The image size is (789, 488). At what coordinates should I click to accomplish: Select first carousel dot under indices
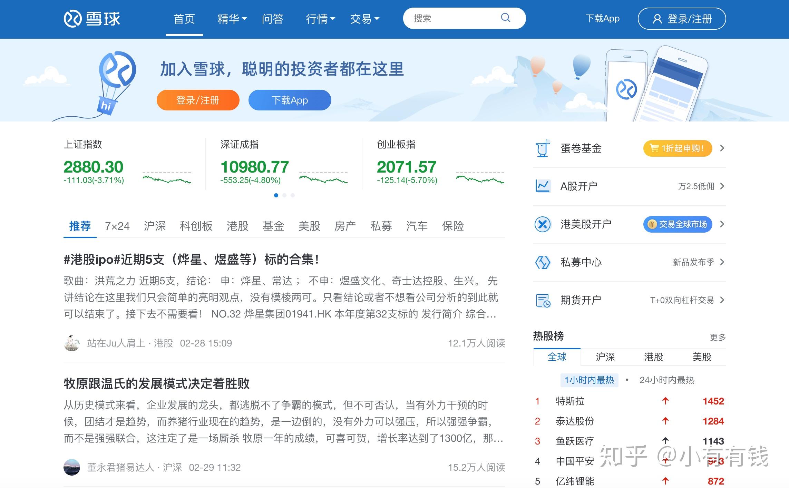pyautogui.click(x=276, y=195)
